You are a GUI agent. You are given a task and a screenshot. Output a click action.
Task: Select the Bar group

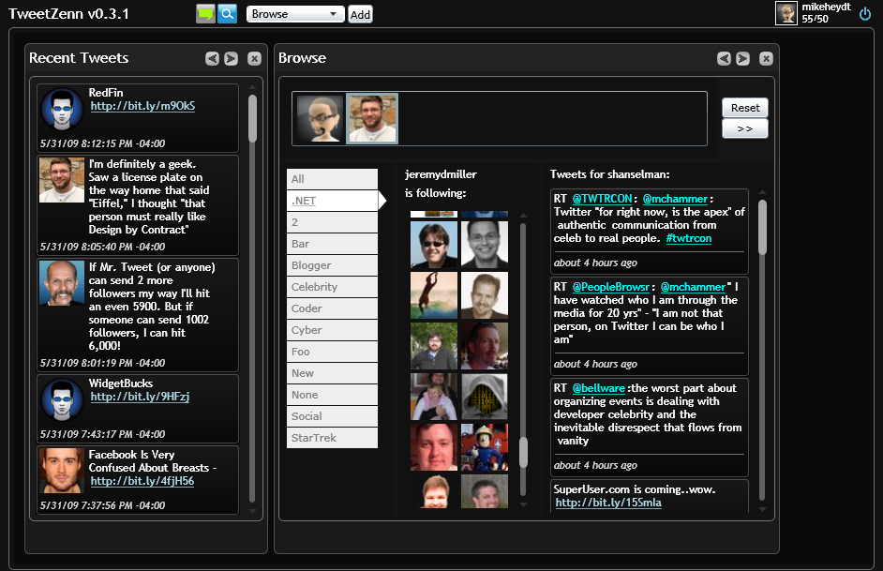[332, 244]
